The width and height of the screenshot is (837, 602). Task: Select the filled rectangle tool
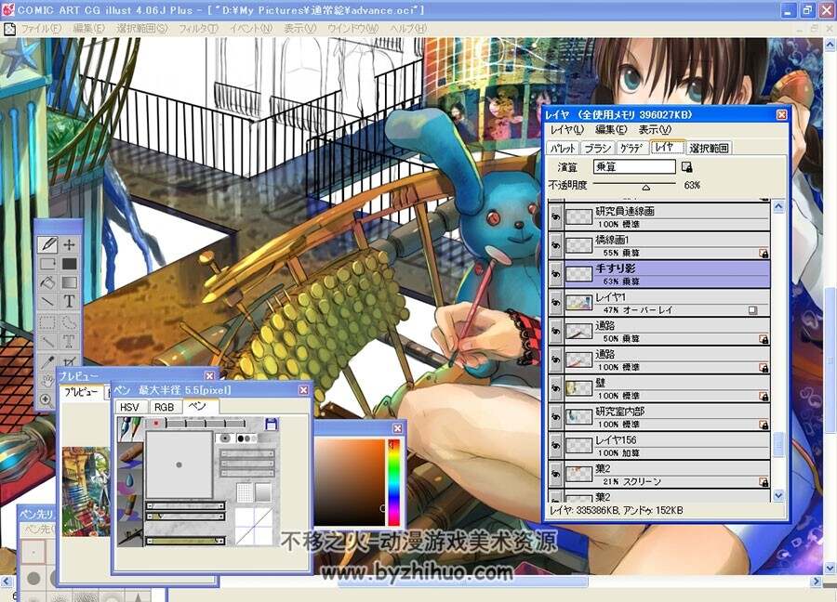[70, 264]
